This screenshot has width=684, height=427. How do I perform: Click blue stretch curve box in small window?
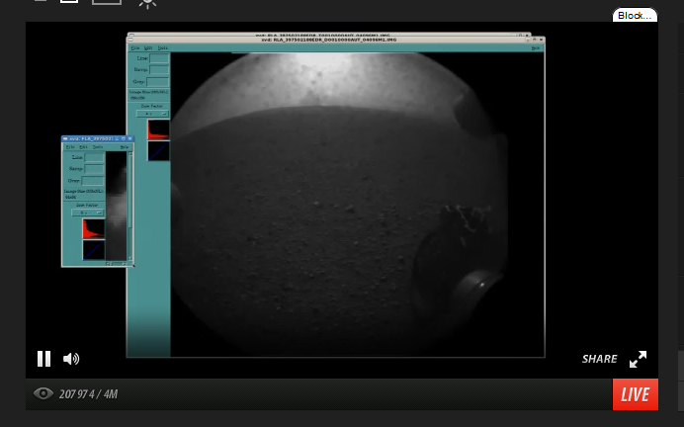(x=93, y=250)
